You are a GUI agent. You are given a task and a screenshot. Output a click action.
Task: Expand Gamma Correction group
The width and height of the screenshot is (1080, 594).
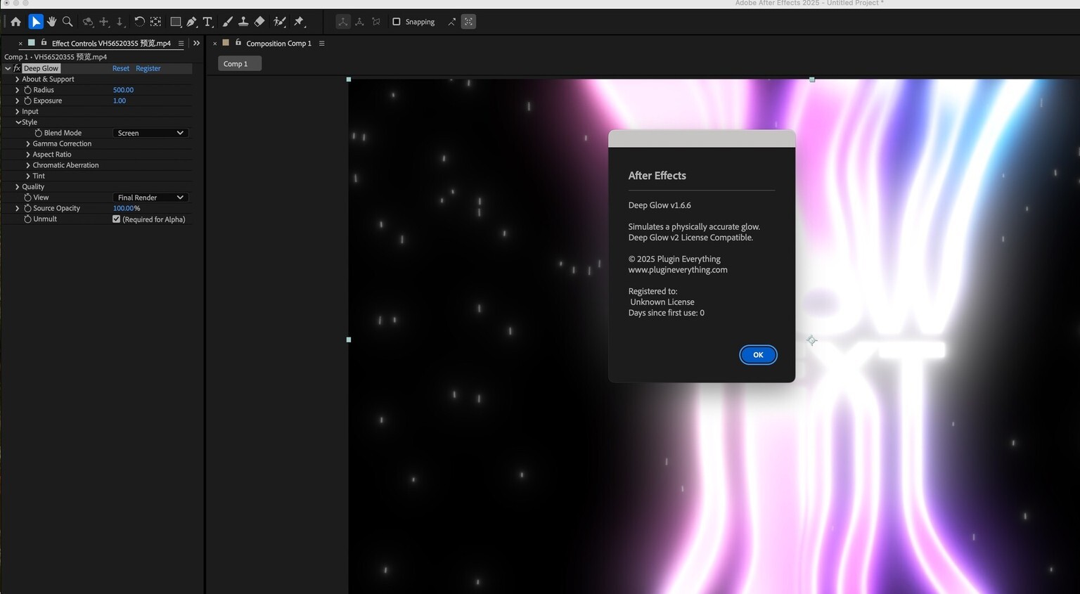28,144
